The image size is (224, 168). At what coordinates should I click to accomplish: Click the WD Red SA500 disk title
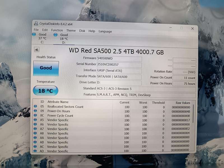pyautogui.click(x=116, y=51)
